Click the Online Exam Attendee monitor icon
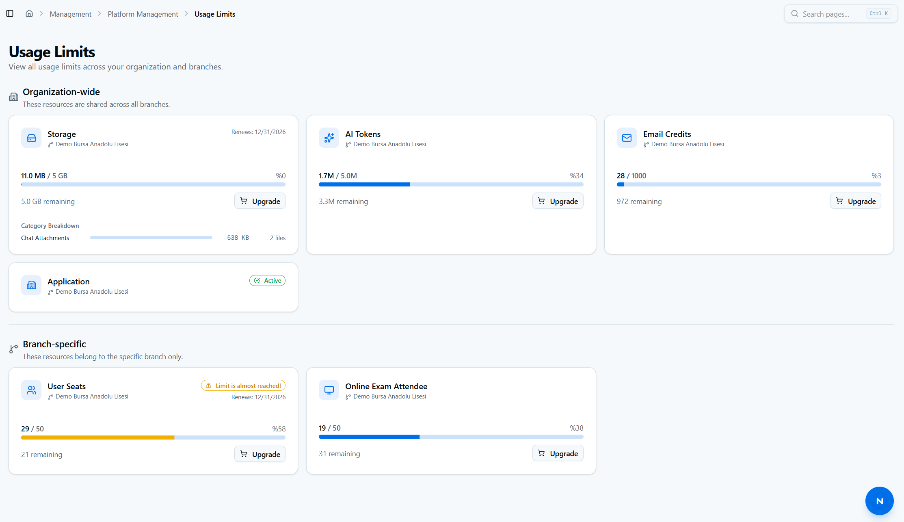The image size is (904, 522). point(329,390)
